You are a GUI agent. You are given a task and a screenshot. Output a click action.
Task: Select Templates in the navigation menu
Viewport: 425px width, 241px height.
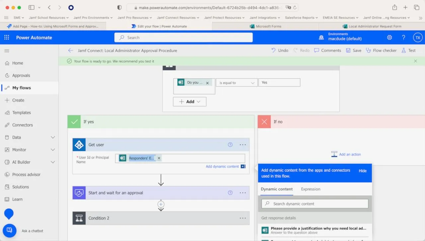coord(22,112)
